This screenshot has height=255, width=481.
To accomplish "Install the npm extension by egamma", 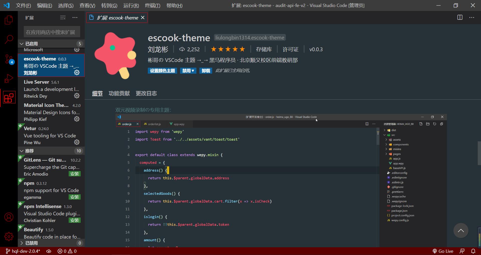I will click(75, 197).
